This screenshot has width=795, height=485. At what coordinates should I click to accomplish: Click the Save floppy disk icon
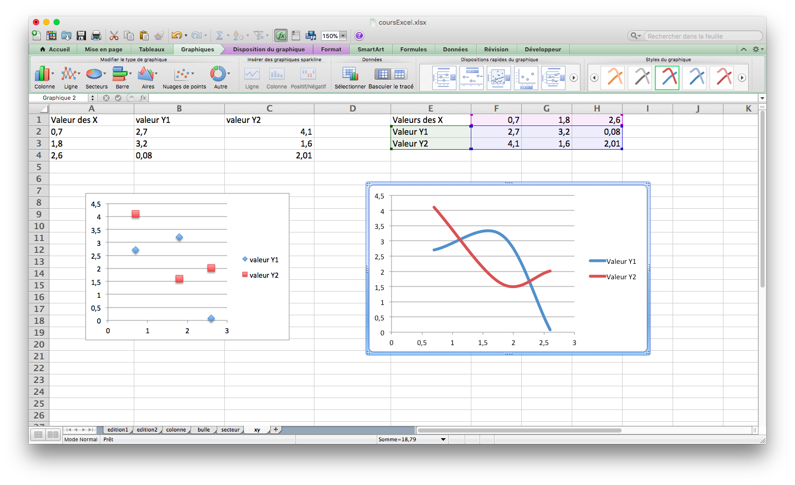pyautogui.click(x=81, y=35)
